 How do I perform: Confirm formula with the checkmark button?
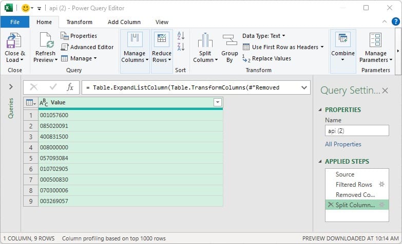tap(52, 87)
